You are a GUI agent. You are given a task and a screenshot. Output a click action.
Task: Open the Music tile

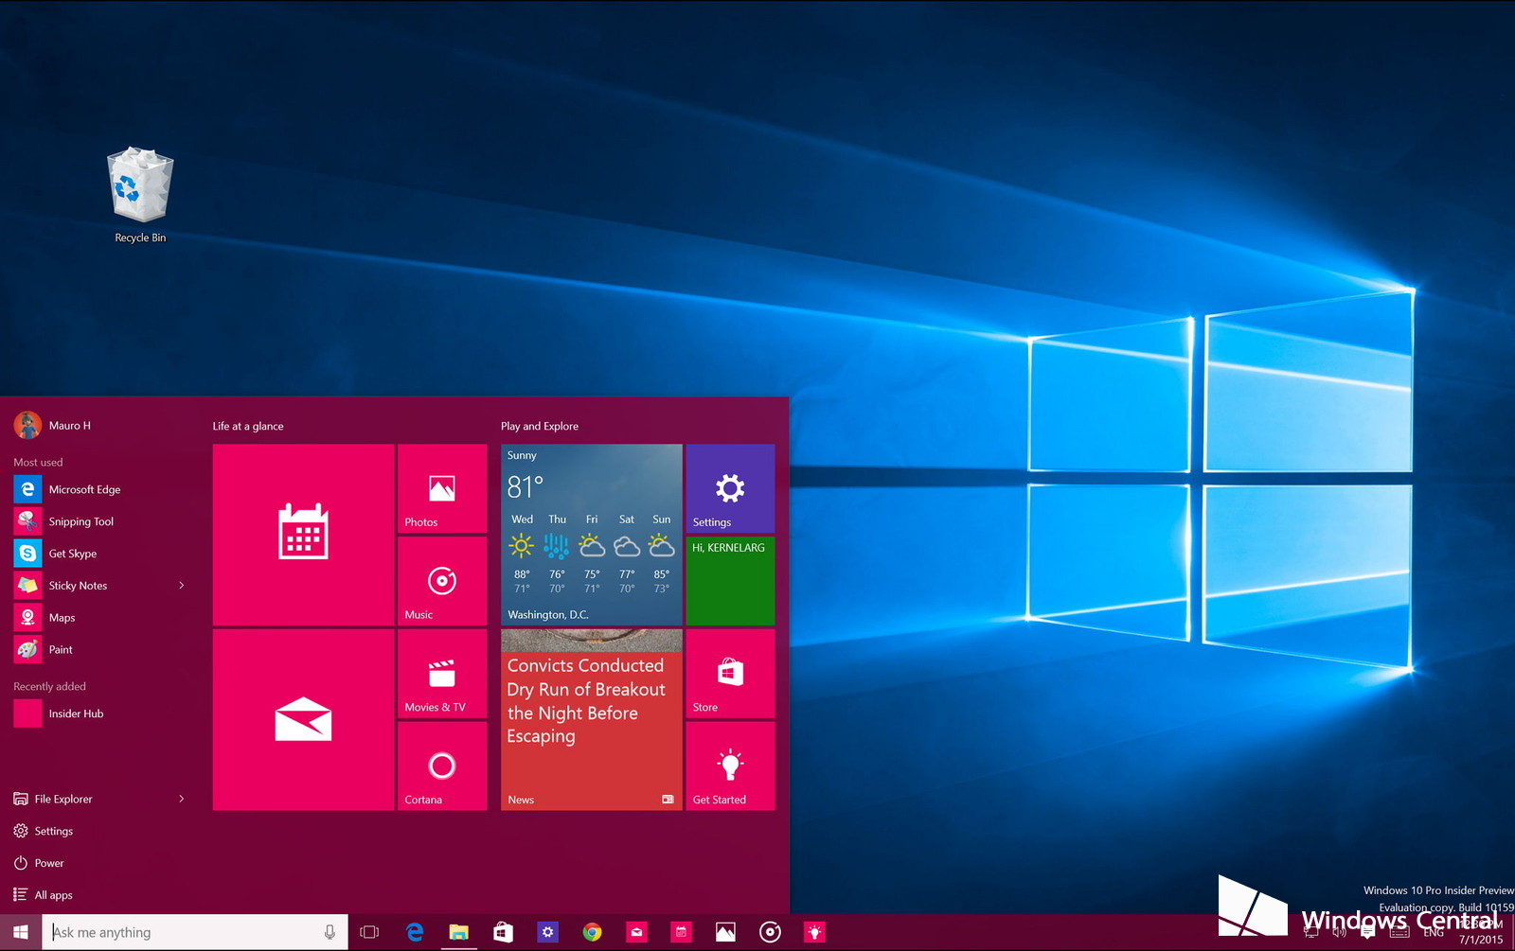coord(441,580)
